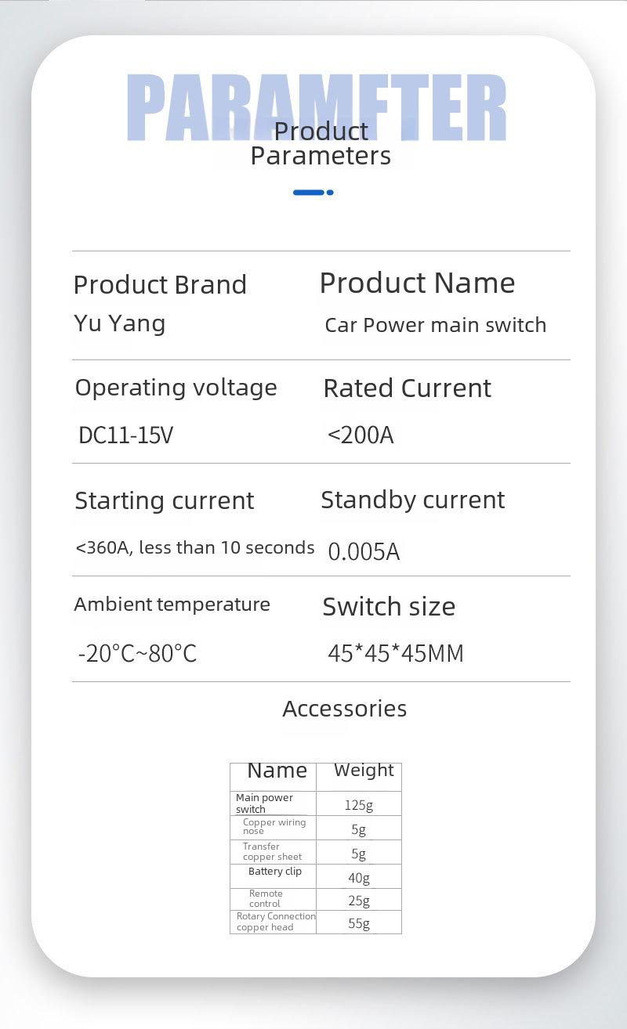Click the -20°C~80°C temperature value
The width and height of the screenshot is (627, 1029).
click(137, 653)
